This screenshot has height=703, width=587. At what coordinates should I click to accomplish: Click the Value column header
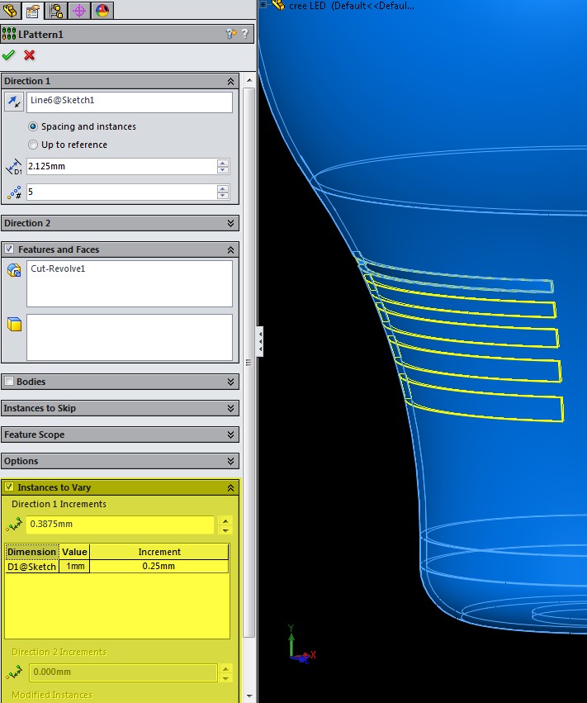pos(74,552)
